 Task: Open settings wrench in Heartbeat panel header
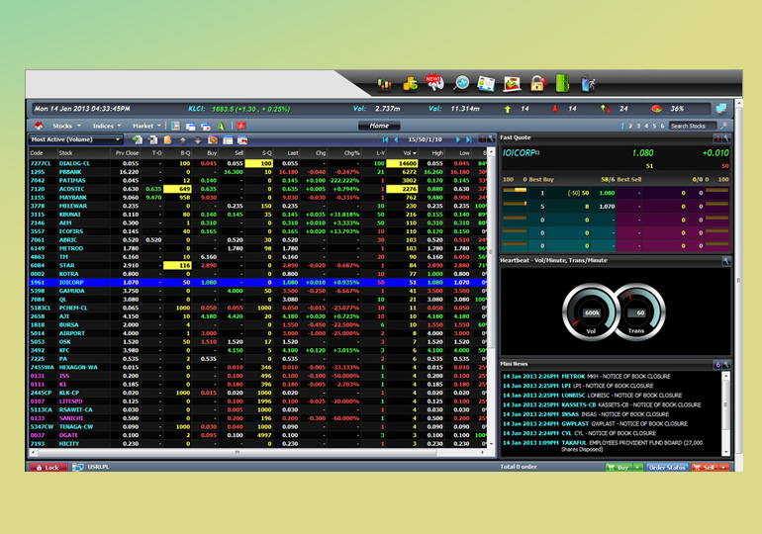[726, 261]
